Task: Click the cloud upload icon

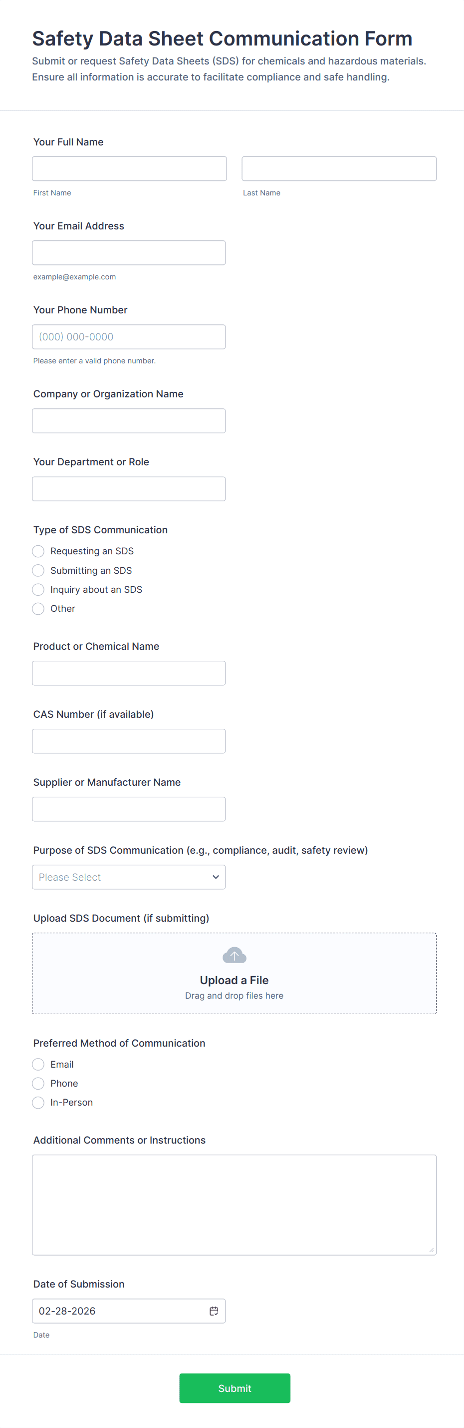Action: (x=234, y=955)
